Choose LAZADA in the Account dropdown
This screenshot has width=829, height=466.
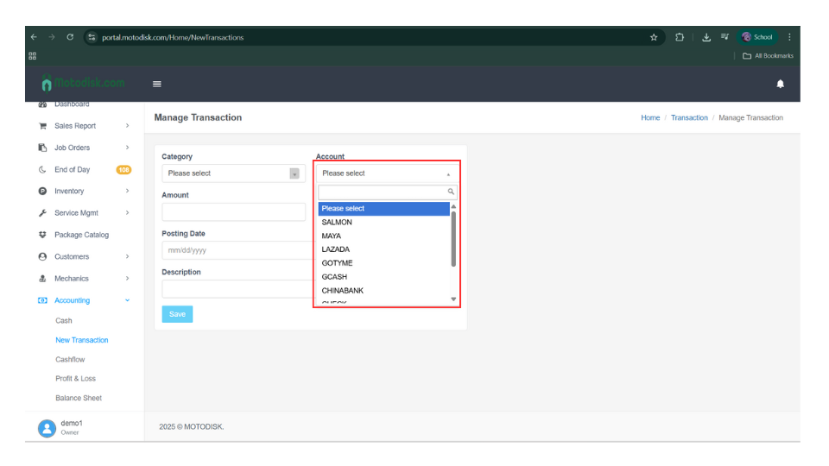[335, 249]
